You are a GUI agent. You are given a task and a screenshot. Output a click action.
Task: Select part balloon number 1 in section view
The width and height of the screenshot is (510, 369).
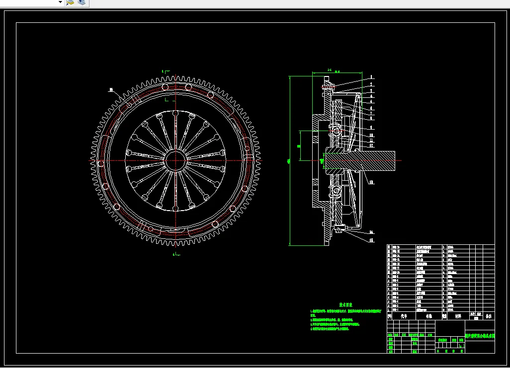pos(371,77)
